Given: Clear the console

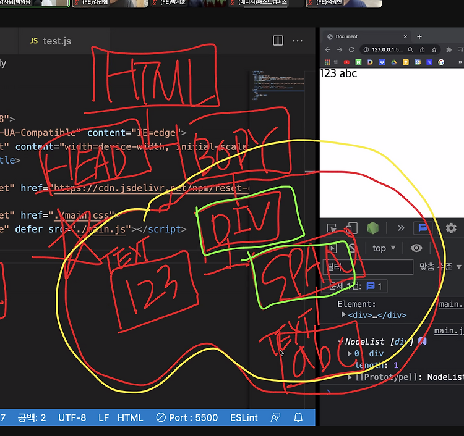Looking at the screenshot, I should pos(351,248).
